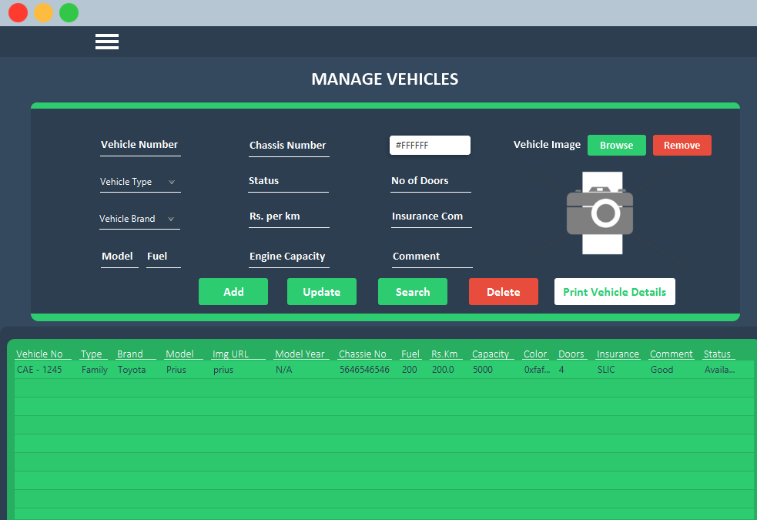Select the Rs. per km field
Screen dimensions: 757x520
point(289,216)
